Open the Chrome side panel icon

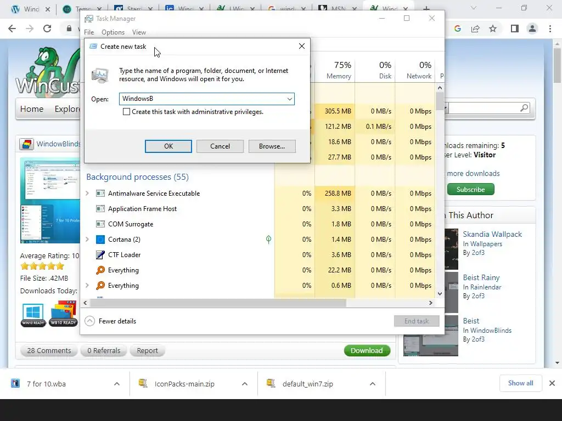[x=515, y=29]
